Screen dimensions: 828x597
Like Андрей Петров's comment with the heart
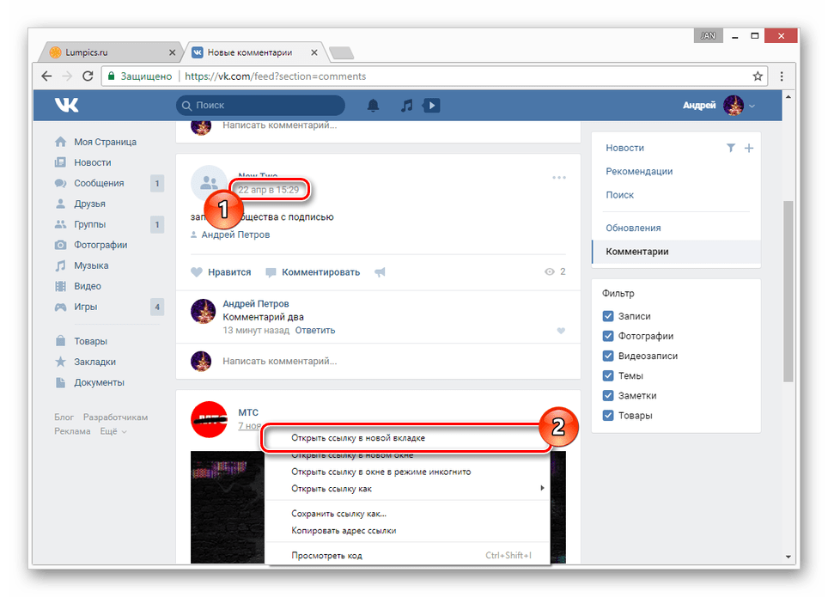(561, 331)
